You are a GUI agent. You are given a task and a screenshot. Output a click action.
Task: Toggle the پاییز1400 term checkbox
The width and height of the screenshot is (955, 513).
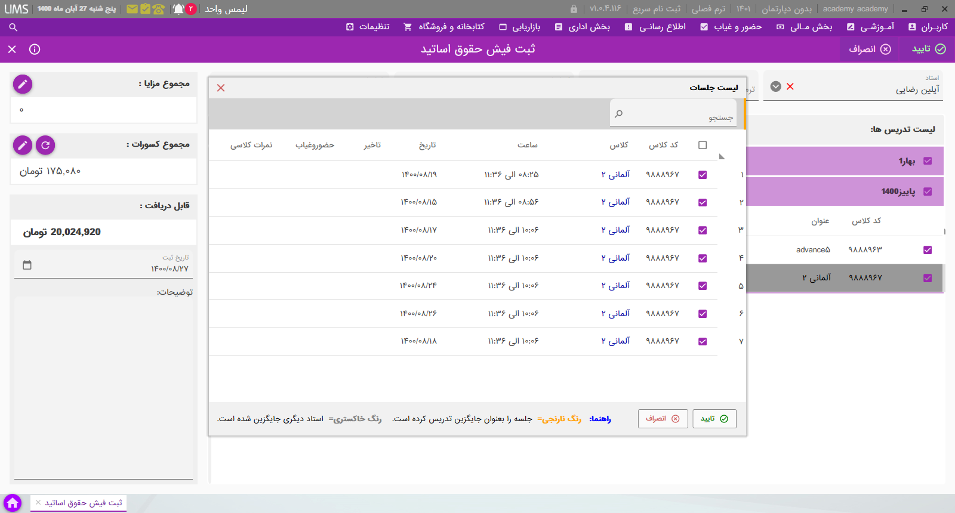tap(928, 191)
